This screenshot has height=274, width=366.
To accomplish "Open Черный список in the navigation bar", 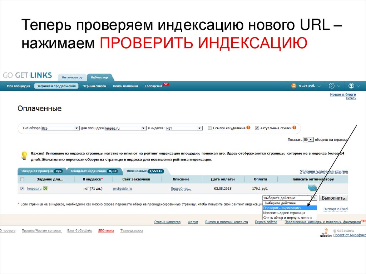I will pos(94,86).
